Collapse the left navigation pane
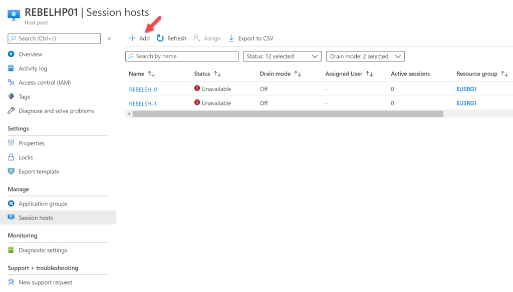513x292 pixels. pos(109,38)
